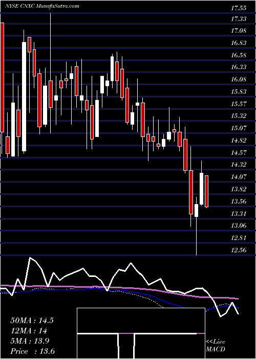
Task: Click the 14.07 price axis label
Action: point(239,177)
